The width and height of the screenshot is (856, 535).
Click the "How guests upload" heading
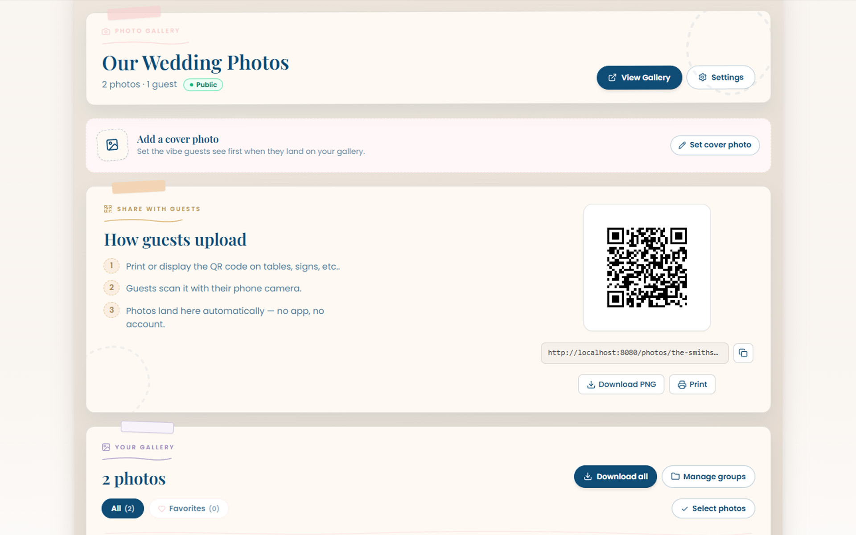coord(175,240)
